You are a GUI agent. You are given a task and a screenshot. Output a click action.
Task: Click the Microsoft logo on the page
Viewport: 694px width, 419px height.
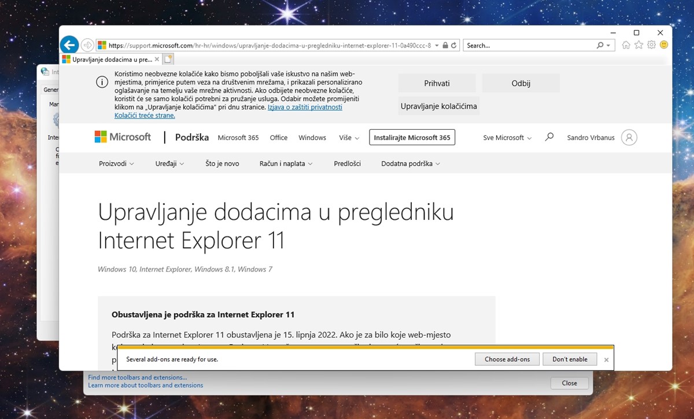tap(123, 137)
